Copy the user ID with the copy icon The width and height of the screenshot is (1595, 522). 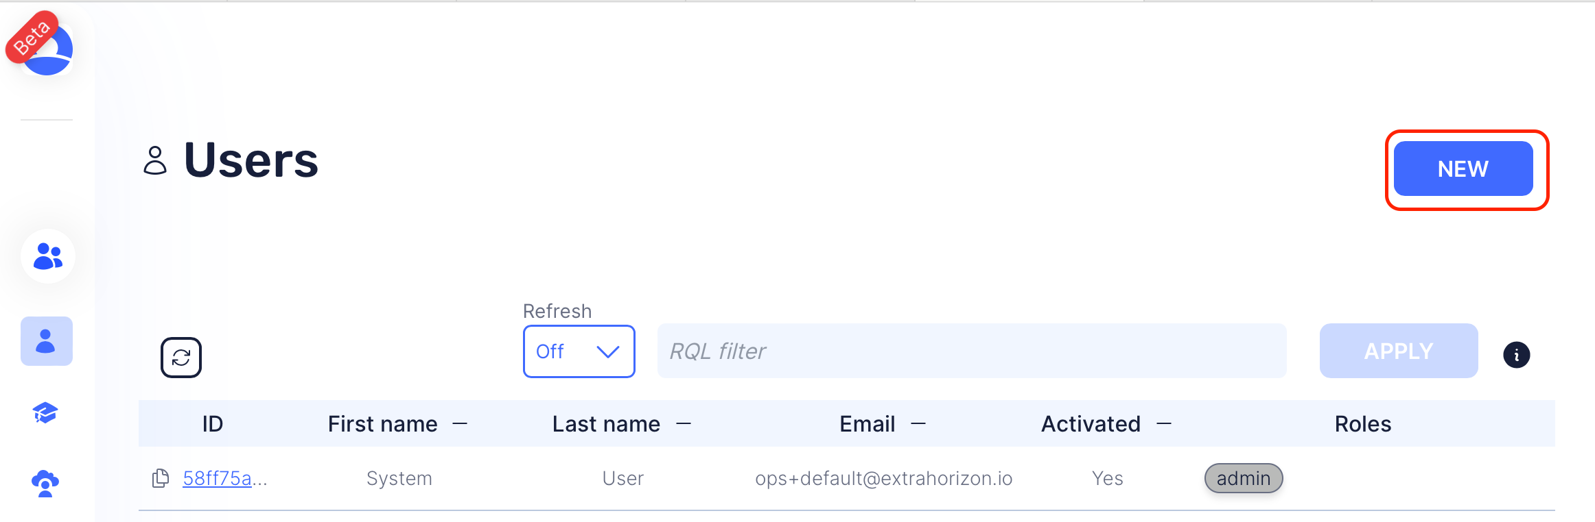point(161,478)
